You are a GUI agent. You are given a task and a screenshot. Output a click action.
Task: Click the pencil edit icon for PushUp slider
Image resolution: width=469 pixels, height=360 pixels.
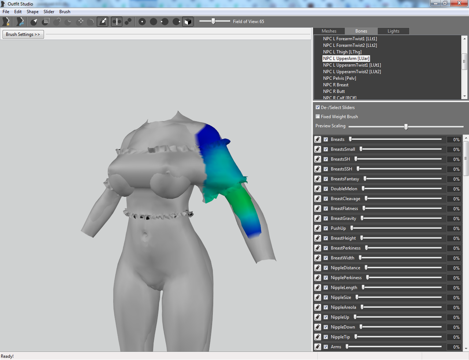318,228
